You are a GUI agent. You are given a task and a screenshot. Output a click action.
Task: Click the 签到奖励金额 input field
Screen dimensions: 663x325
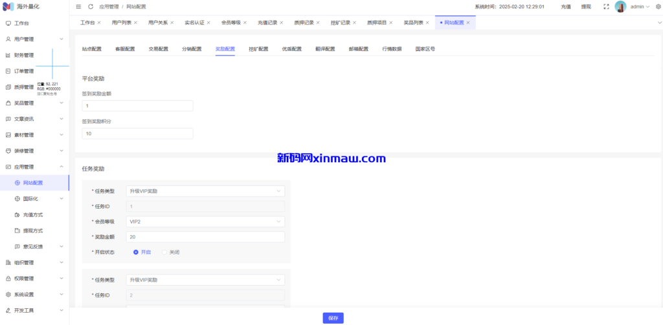[x=137, y=106]
